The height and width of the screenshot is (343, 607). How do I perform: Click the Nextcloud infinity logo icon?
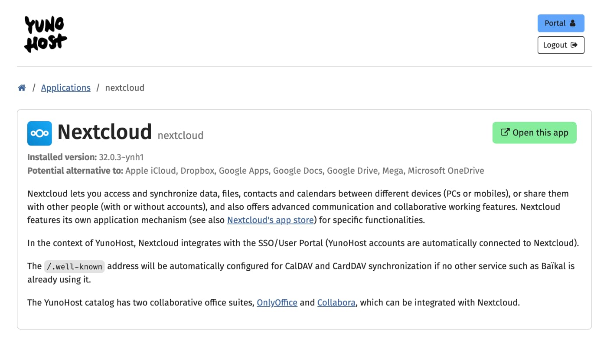[x=39, y=133]
